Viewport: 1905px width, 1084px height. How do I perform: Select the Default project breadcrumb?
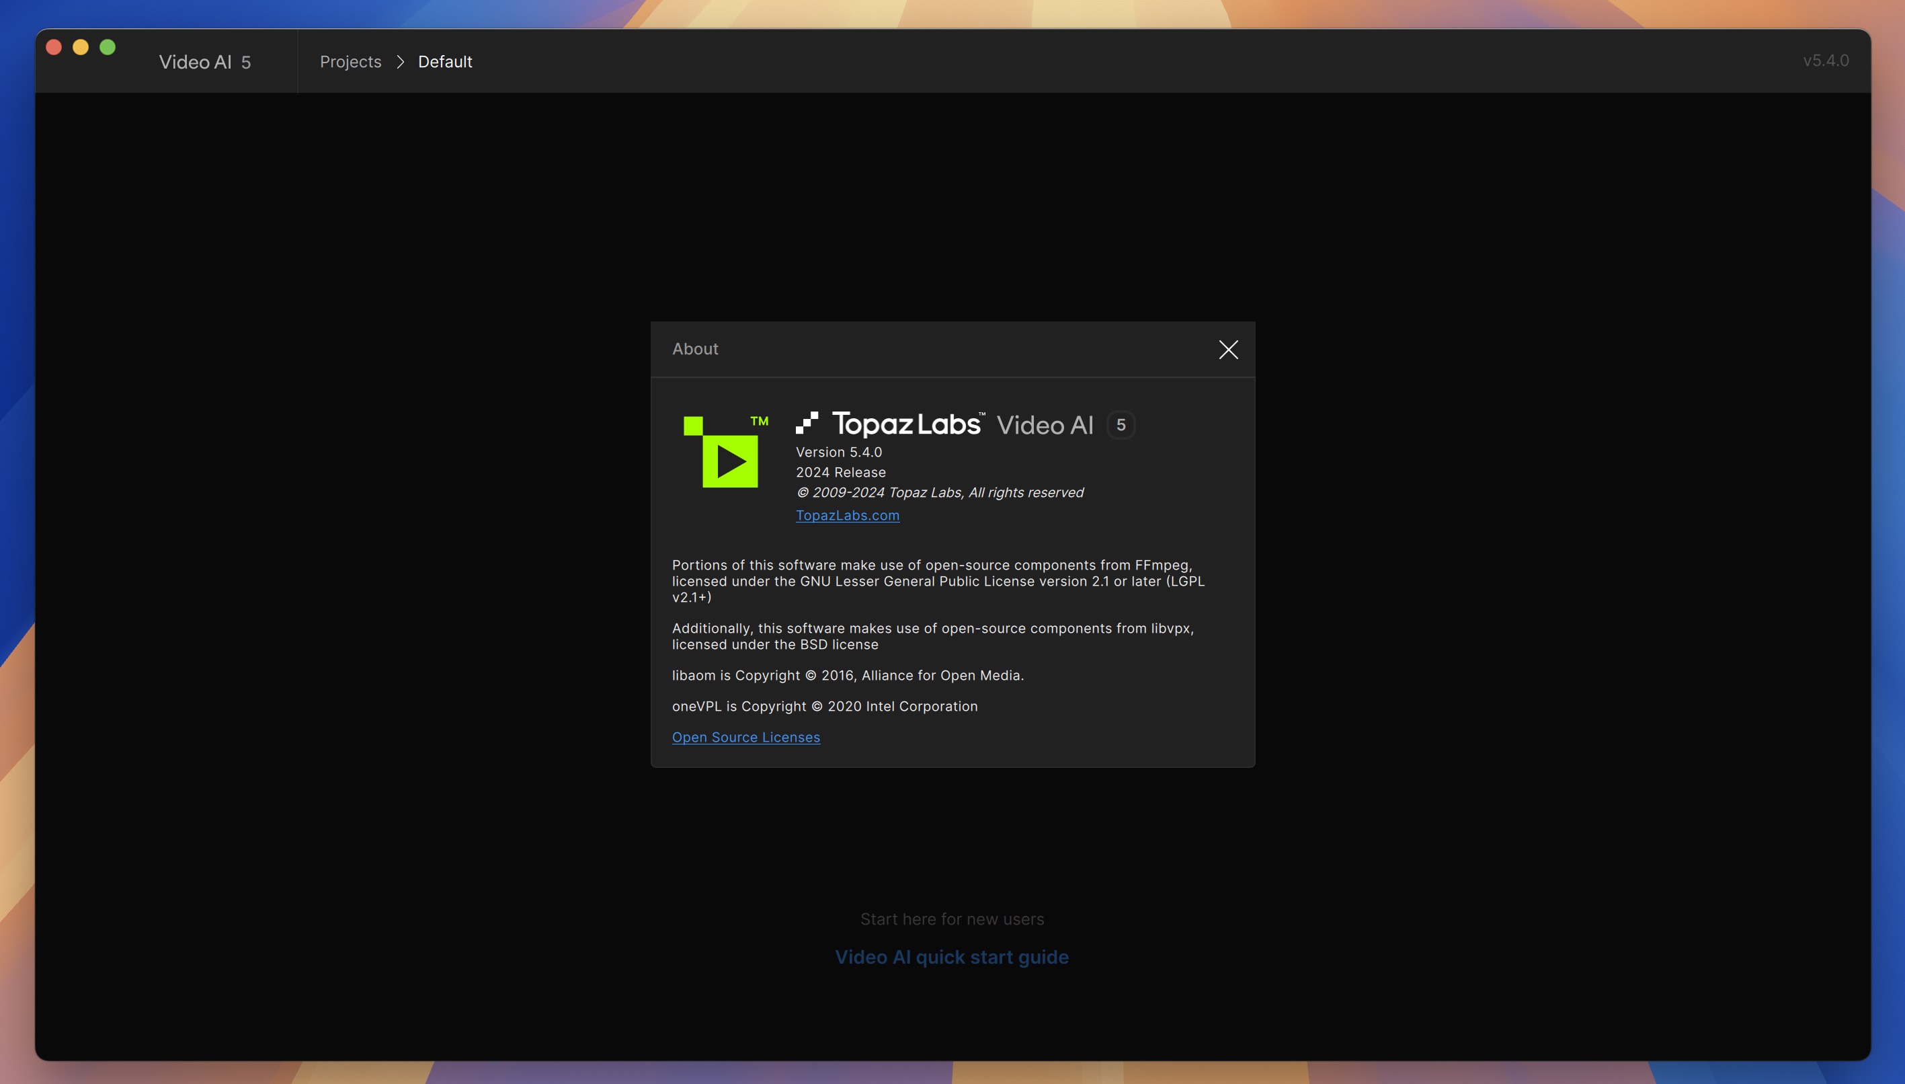point(445,62)
